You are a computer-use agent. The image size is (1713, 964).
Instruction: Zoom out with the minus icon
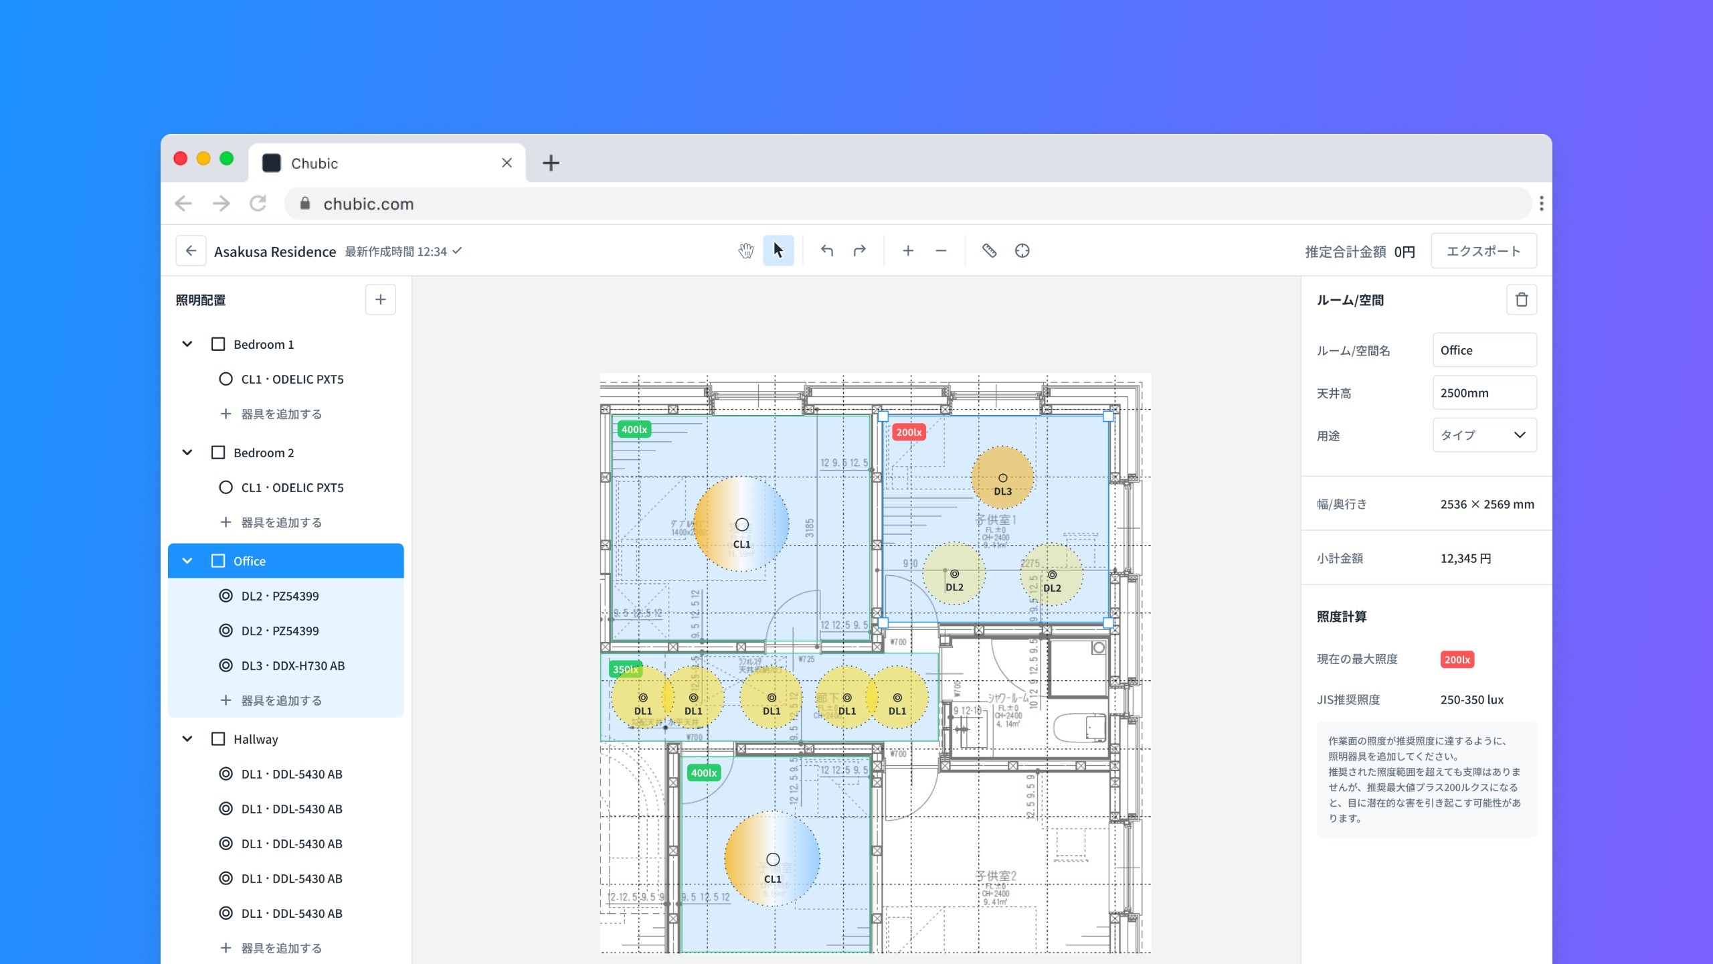coord(941,251)
